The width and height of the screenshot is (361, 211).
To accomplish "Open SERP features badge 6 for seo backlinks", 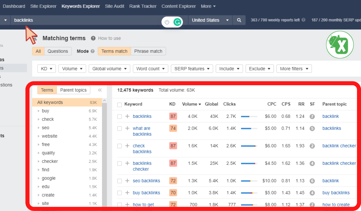I will point(312,181).
